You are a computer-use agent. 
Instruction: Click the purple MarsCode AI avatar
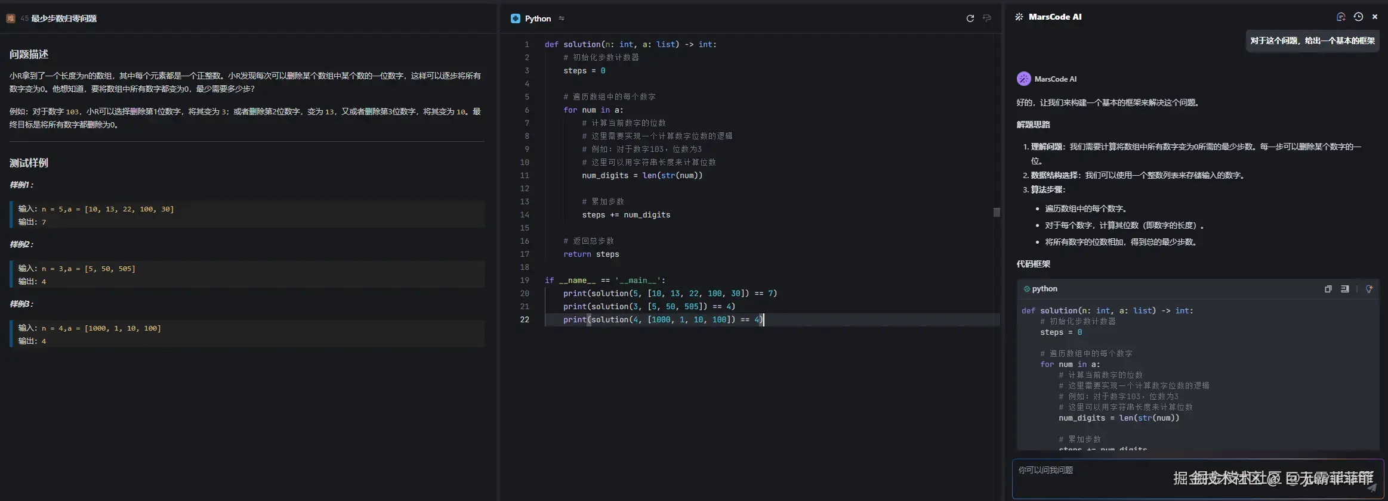click(x=1024, y=79)
